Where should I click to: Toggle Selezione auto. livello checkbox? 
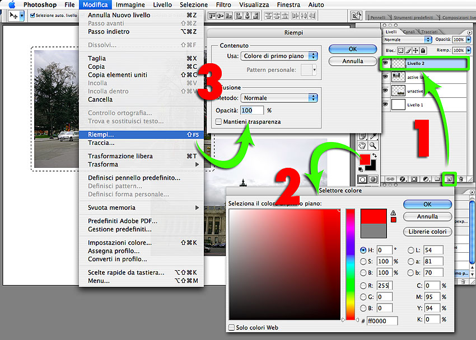coord(32,15)
